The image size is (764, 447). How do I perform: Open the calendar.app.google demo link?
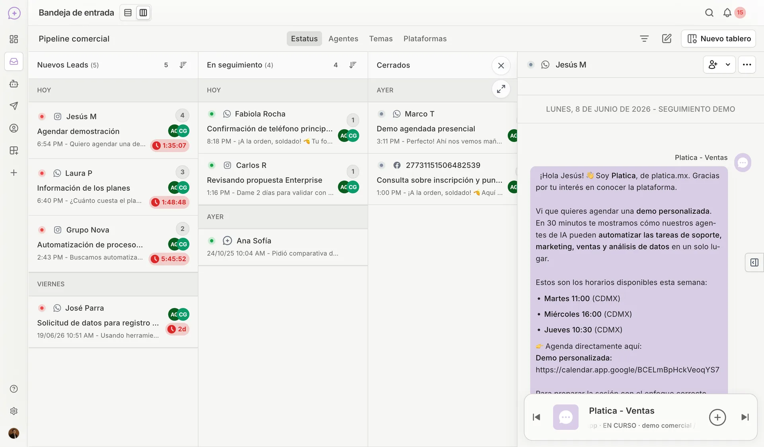pos(627,370)
